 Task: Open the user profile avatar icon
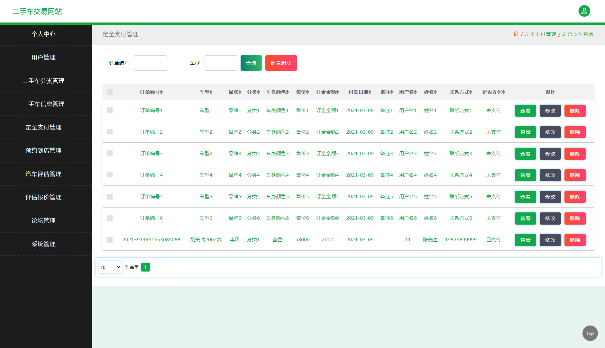[x=584, y=11]
